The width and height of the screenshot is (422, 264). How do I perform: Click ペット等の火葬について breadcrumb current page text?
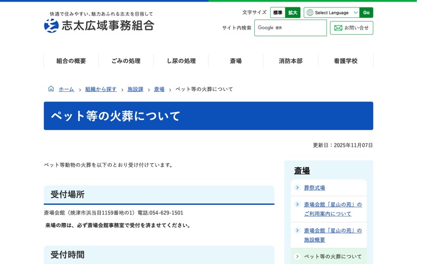[x=204, y=89]
